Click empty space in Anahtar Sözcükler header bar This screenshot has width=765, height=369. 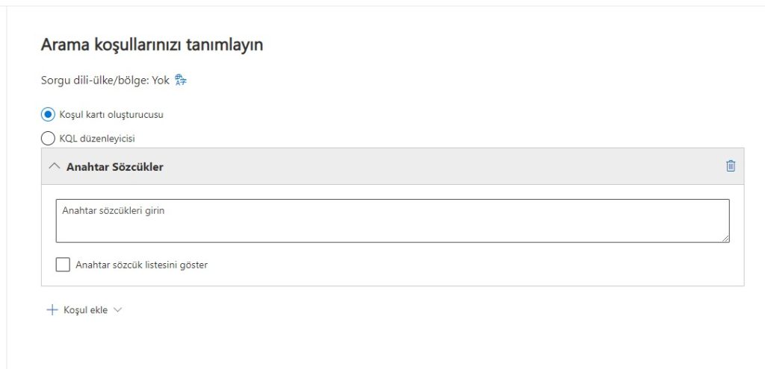point(448,166)
